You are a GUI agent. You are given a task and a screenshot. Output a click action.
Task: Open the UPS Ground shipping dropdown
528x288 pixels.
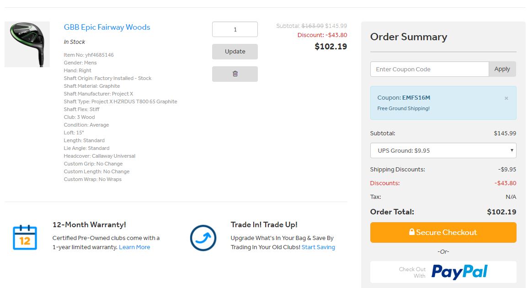coord(443,150)
